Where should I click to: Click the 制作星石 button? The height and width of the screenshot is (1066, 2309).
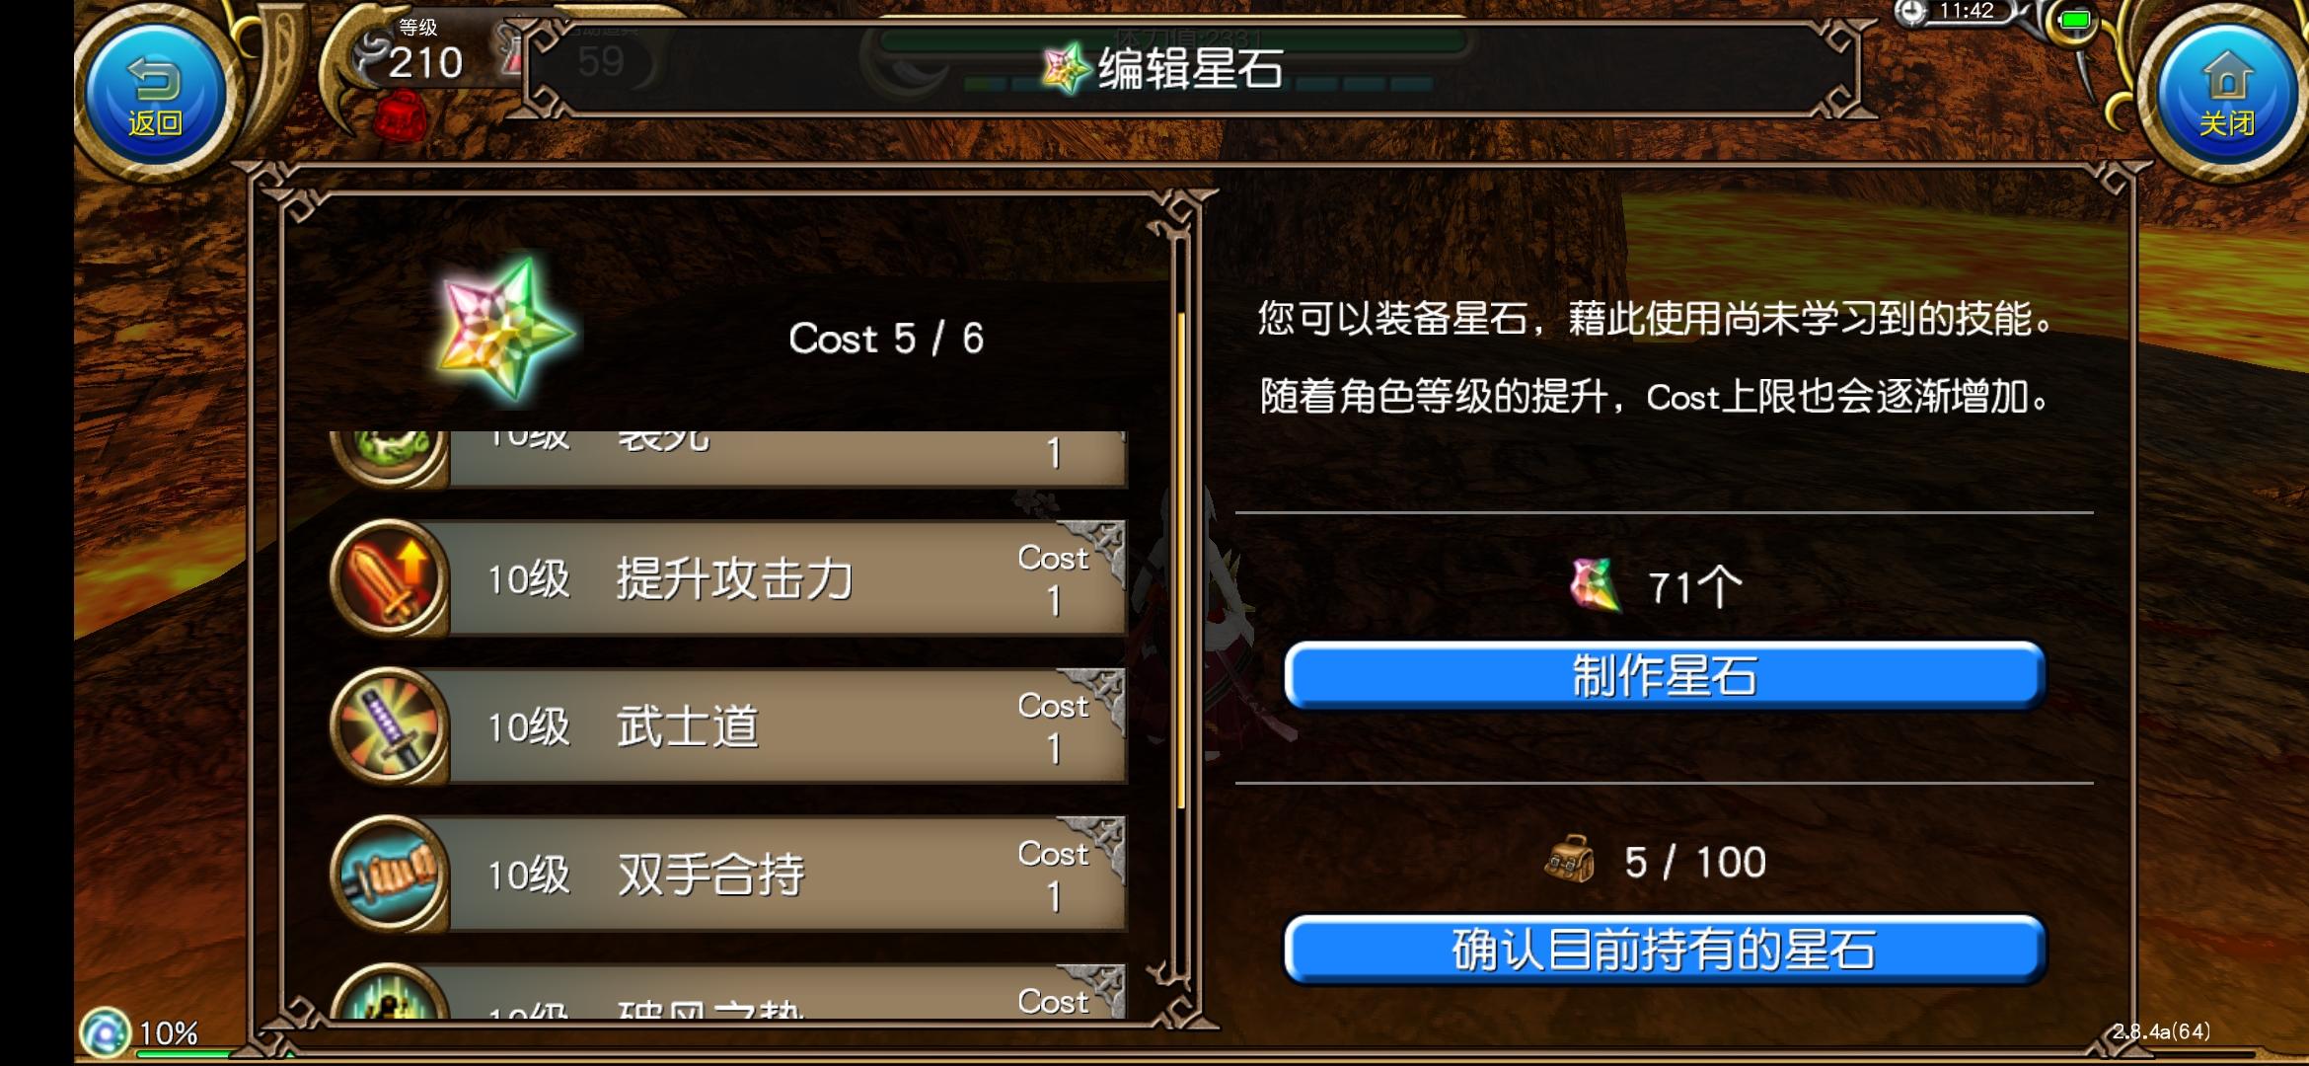click(x=1665, y=676)
